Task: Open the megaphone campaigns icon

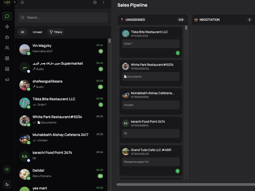Action: [7, 79]
